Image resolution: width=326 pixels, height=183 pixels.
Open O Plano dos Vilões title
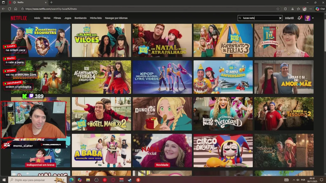tap(101, 40)
